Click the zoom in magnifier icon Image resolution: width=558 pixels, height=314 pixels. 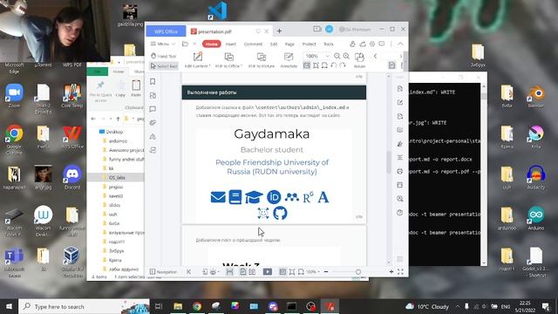pyautogui.click(x=346, y=56)
